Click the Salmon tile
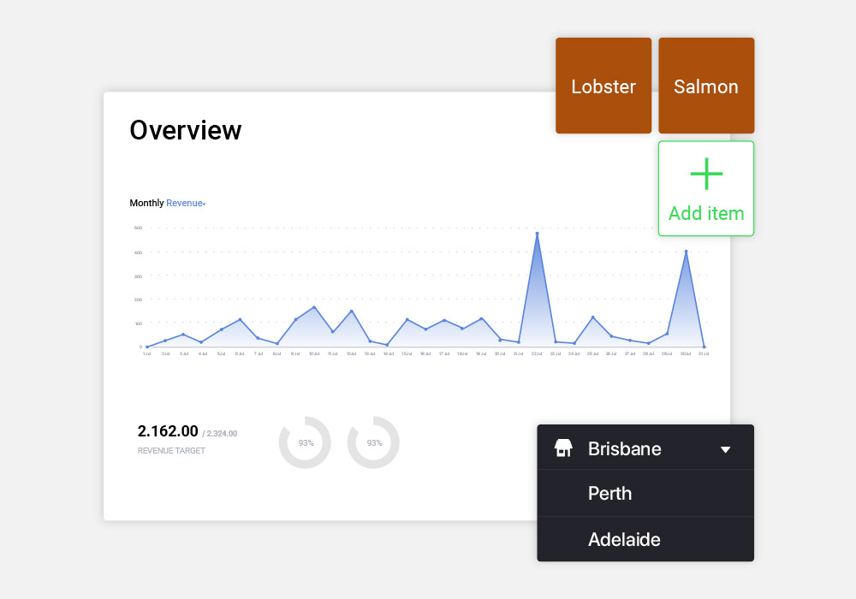 [706, 86]
